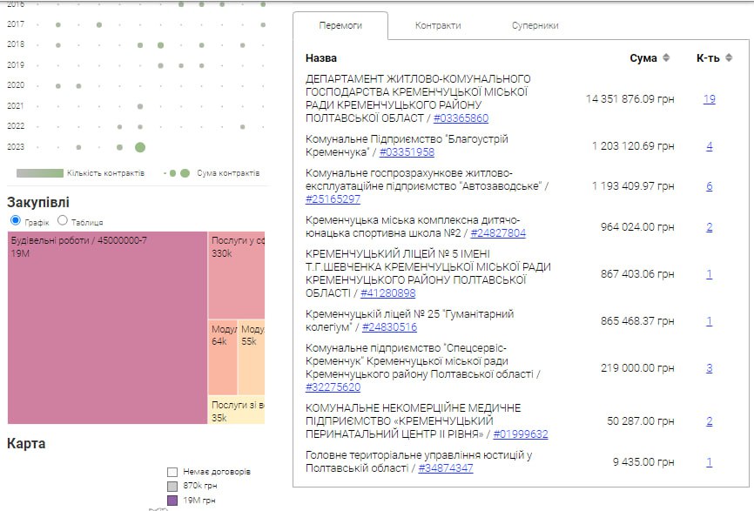
Task: Click the Будівельні роботи treemap block
Action: [107, 327]
